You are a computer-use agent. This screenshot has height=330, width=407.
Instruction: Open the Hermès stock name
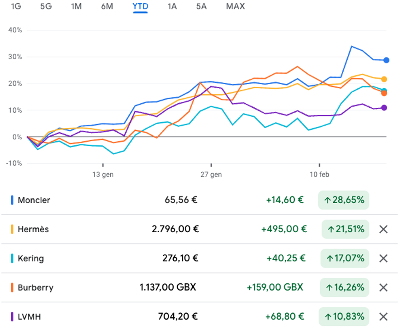coord(33,229)
